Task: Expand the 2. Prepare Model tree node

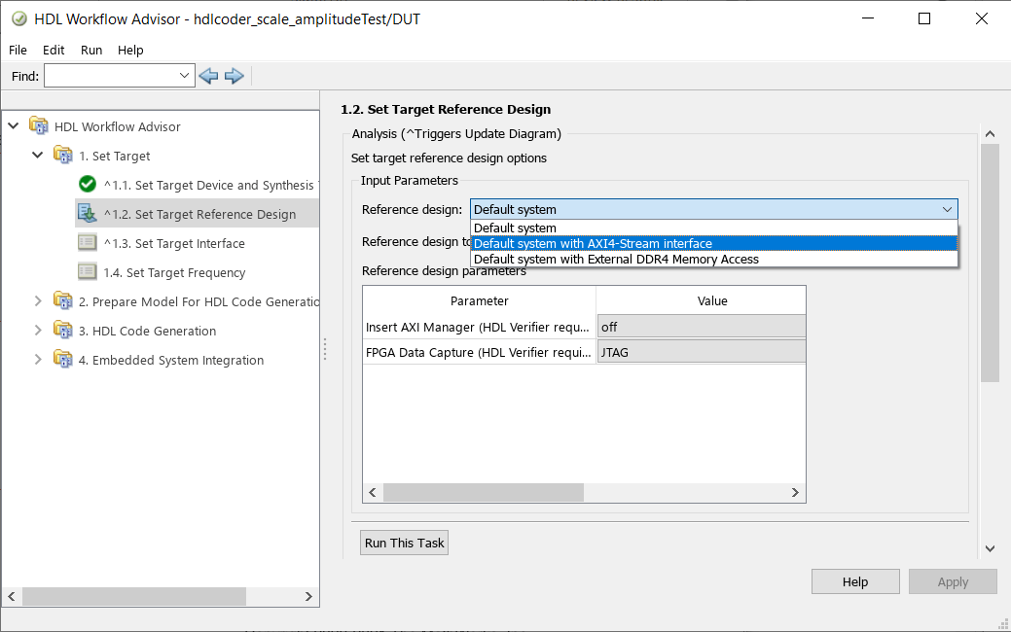Action: (38, 301)
